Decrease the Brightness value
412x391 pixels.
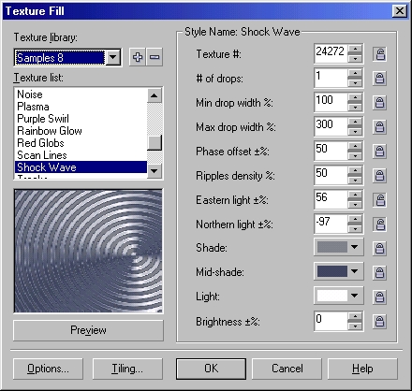[355, 326]
